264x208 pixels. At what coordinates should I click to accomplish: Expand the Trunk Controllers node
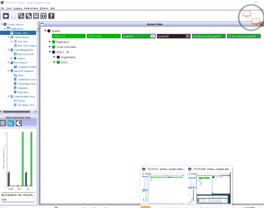click(x=50, y=47)
